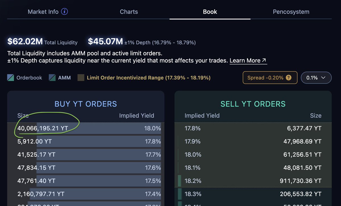Click the sell-side Implied Yield column header
The image size is (341, 206).
[x=202, y=115]
